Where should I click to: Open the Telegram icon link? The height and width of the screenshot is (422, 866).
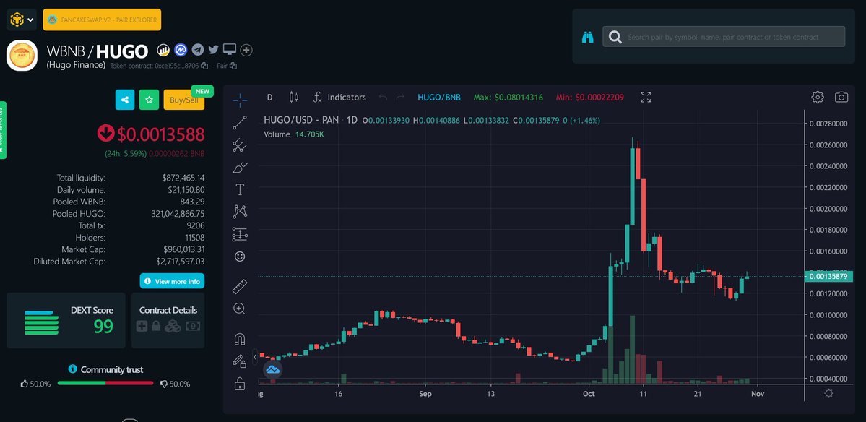tap(198, 51)
